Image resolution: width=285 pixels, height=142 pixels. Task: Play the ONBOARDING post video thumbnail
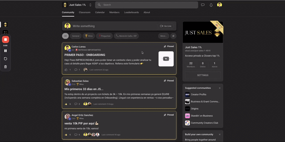pyautogui.click(x=166, y=59)
